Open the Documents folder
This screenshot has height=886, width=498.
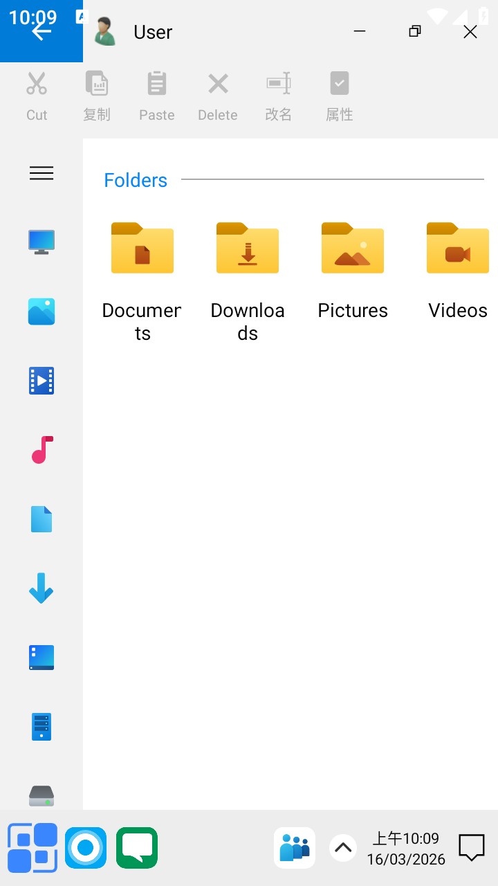pyautogui.click(x=142, y=280)
